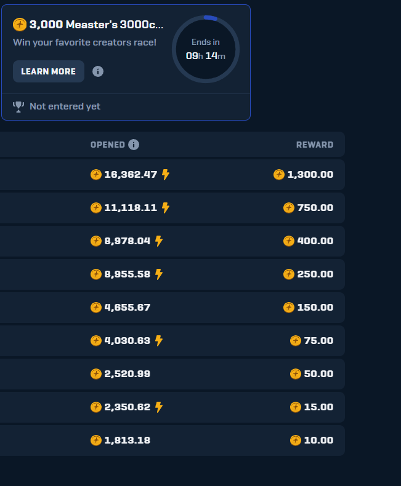The width and height of the screenshot is (401, 486).
Task: Click the coin icon before 75.00 reward
Action: (x=296, y=340)
